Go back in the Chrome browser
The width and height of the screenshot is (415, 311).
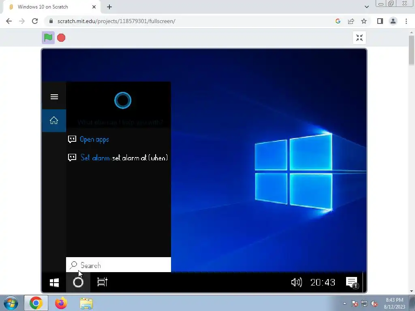[9, 21]
